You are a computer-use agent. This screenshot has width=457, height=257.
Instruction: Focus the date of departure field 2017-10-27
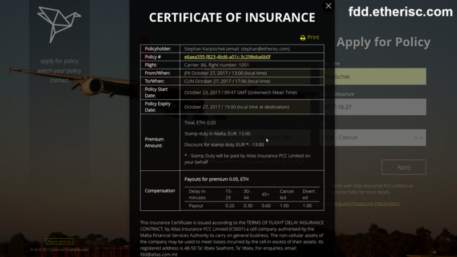click(373, 107)
